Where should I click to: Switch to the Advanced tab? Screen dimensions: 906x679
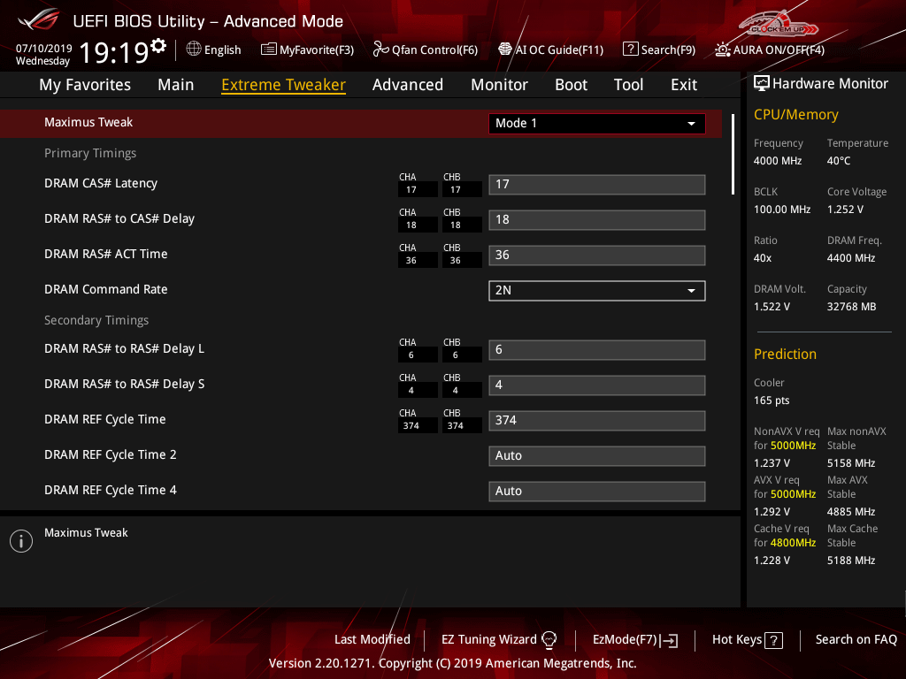pos(407,85)
